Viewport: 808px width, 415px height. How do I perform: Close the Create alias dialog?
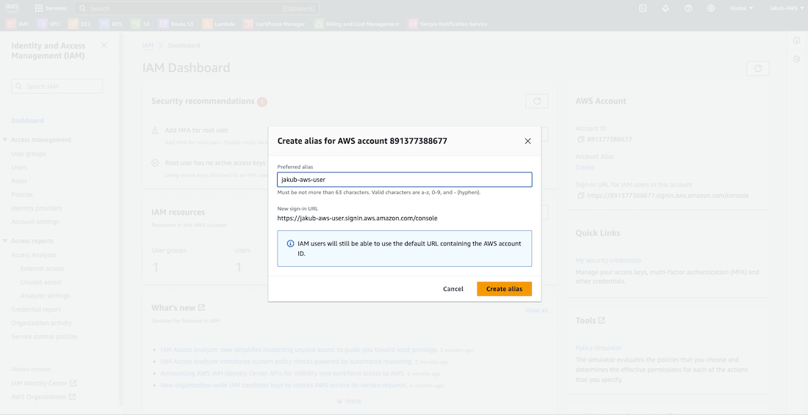pyautogui.click(x=527, y=141)
